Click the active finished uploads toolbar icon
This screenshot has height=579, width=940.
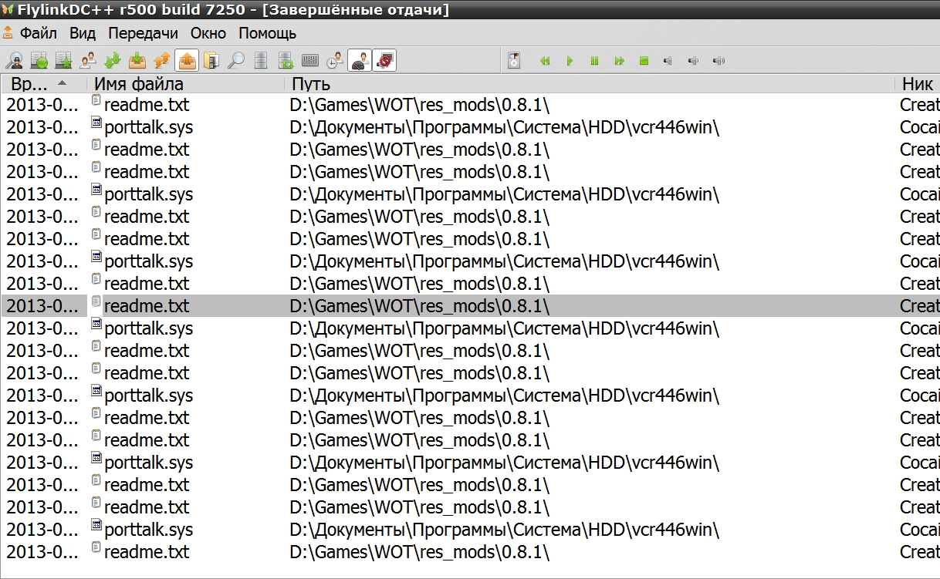(187, 60)
